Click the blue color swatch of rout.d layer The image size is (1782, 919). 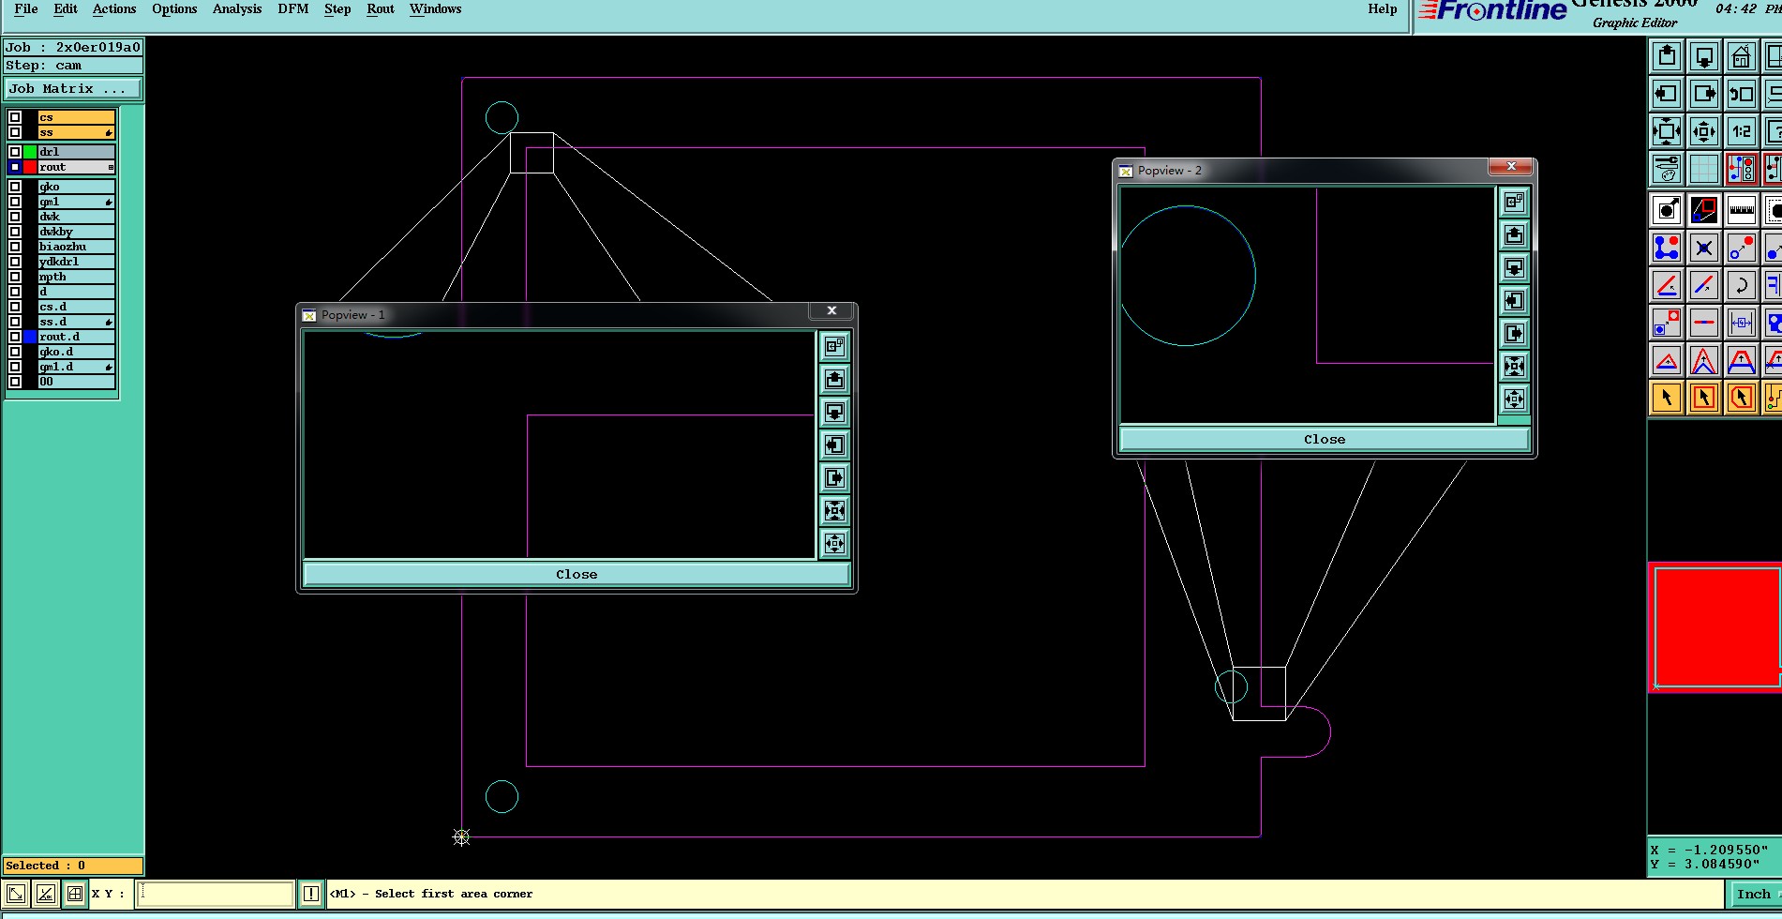coord(30,337)
